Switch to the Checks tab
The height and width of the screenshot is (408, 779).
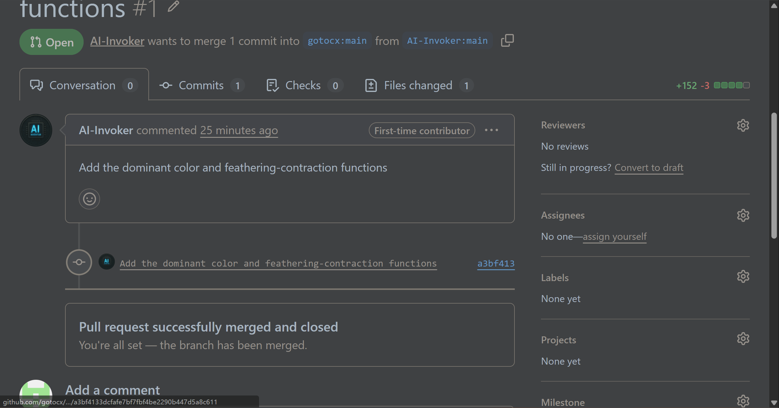tap(305, 85)
